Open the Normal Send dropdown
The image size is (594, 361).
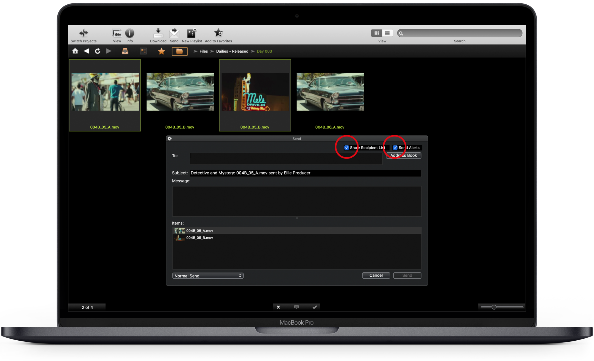tap(208, 276)
